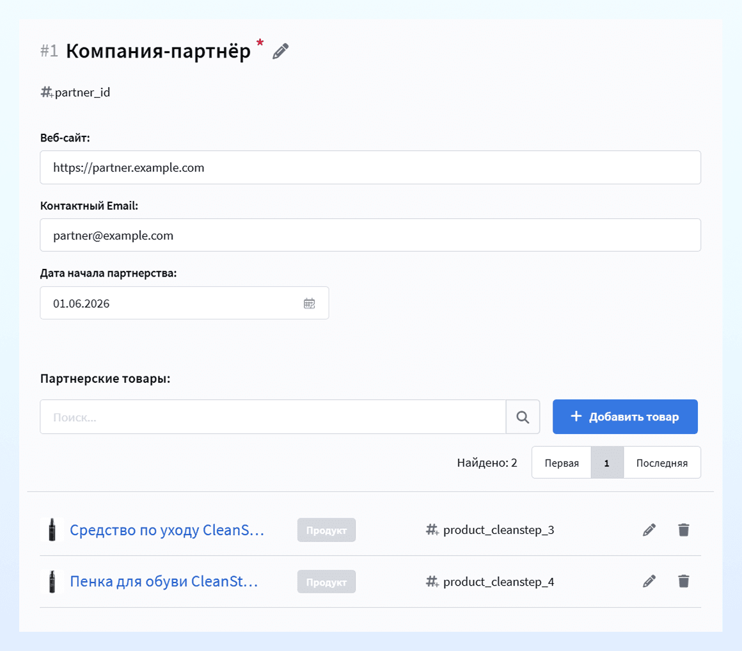742x651 pixels.
Task: Delete the product_cleanstep_3 row
Action: [683, 530]
